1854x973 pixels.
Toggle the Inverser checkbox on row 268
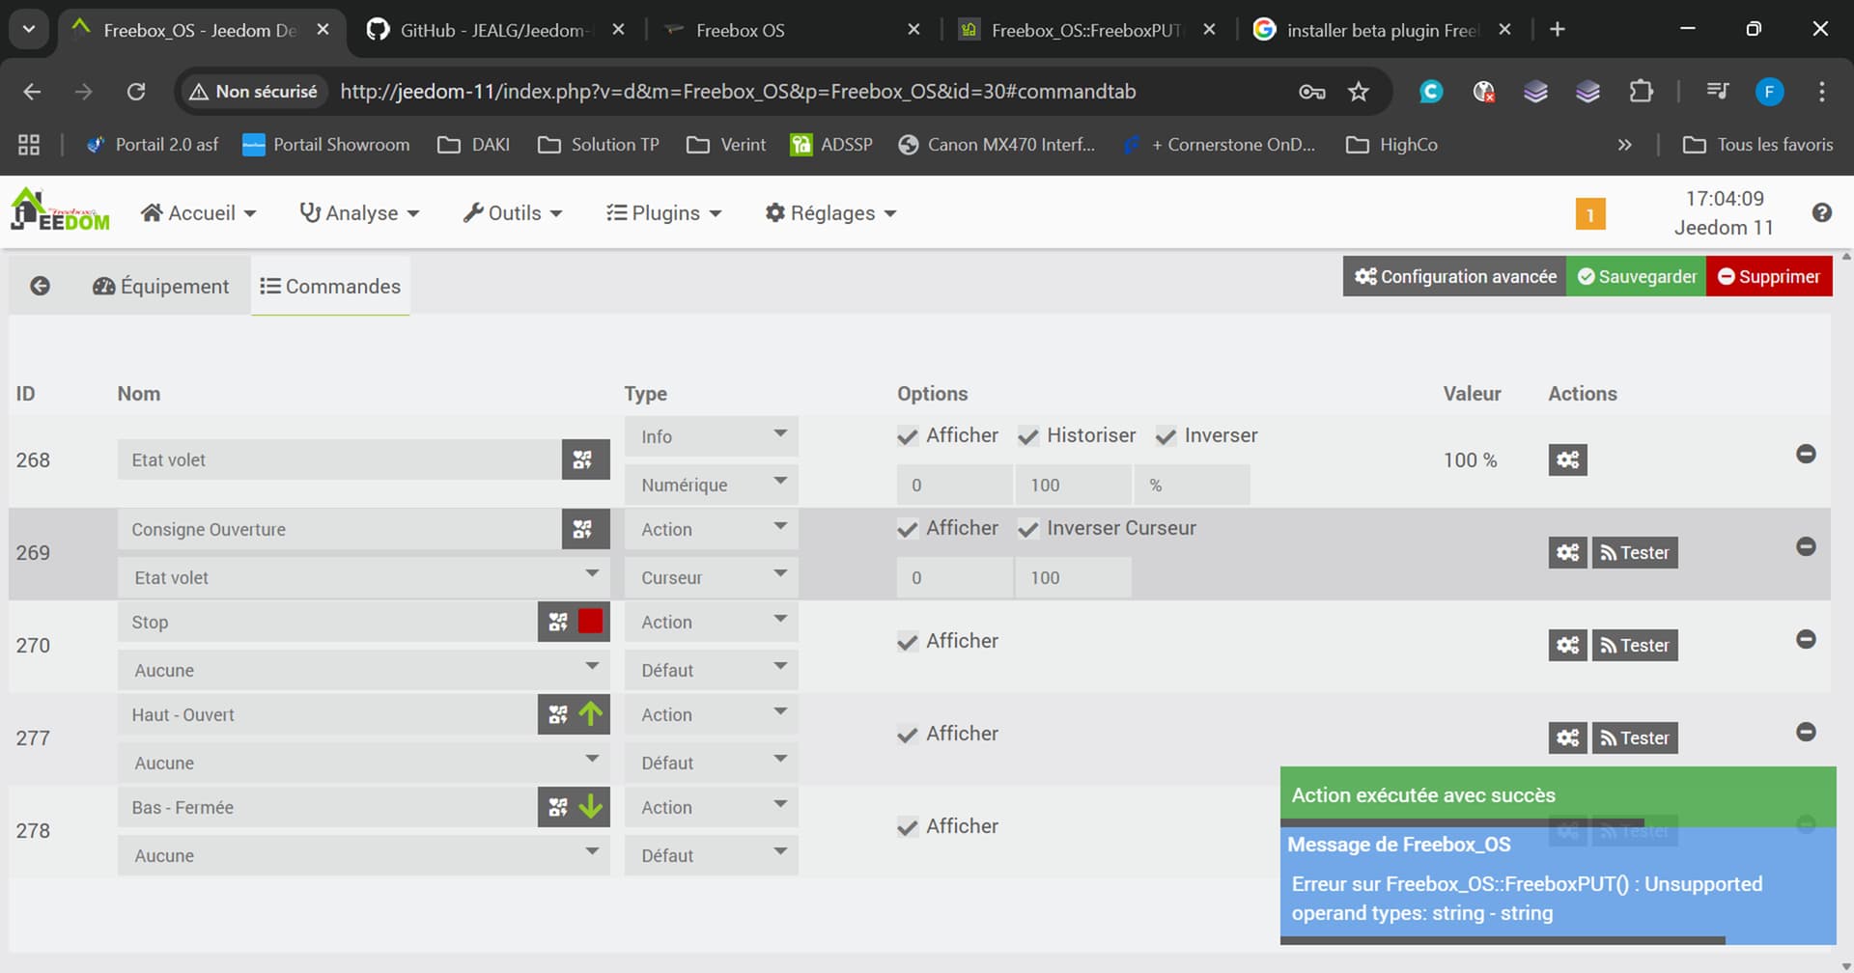[x=1166, y=436]
